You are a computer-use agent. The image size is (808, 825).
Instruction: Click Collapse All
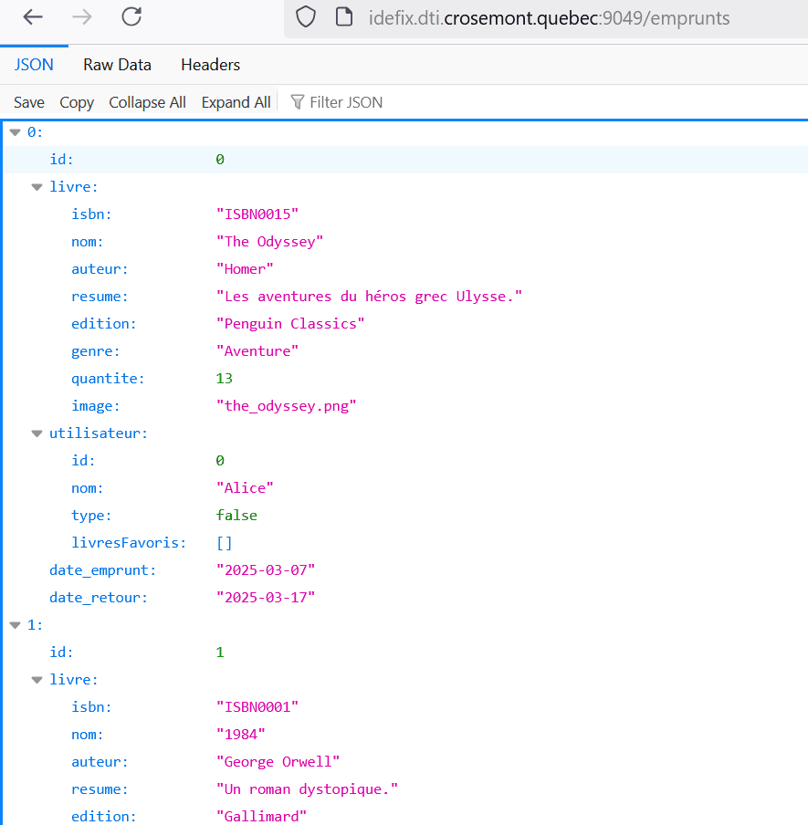[147, 102]
